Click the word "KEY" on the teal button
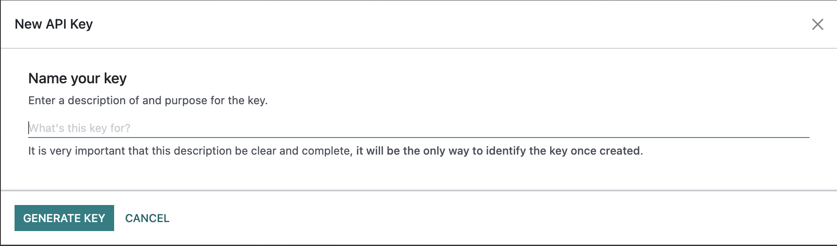The image size is (837, 246). point(94,218)
